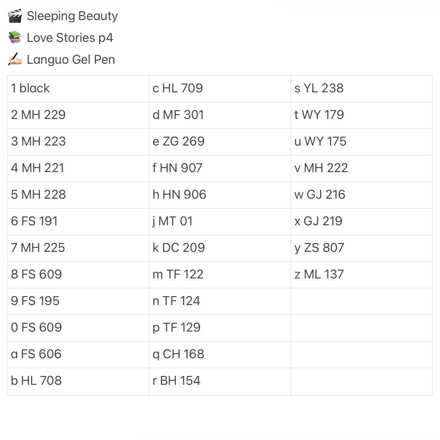Click the Languo Gel Pen heading

pos(71,60)
